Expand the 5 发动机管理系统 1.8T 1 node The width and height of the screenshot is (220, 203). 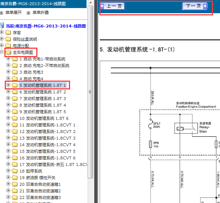pyautogui.click(x=8, y=85)
